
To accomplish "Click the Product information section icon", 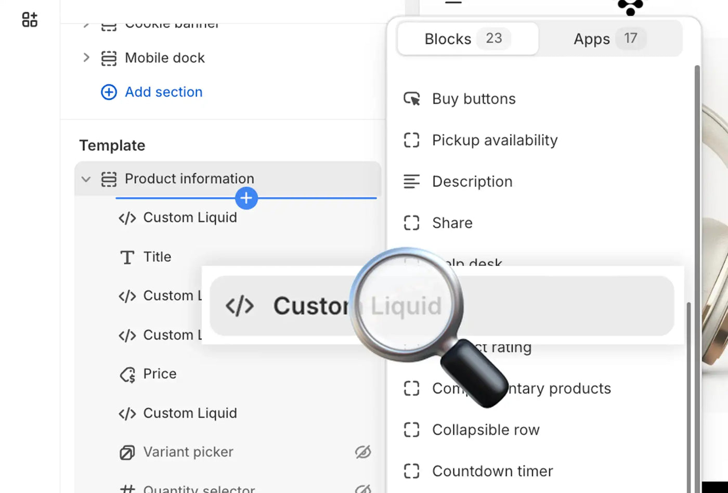I will pyautogui.click(x=109, y=179).
